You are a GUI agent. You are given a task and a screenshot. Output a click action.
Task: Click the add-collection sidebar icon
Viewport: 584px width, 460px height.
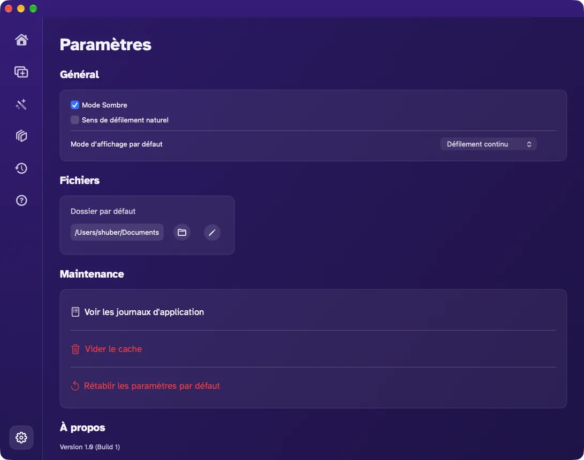21,72
